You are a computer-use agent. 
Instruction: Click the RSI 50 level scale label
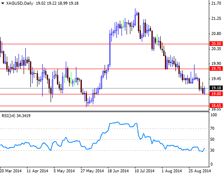(x=213, y=139)
